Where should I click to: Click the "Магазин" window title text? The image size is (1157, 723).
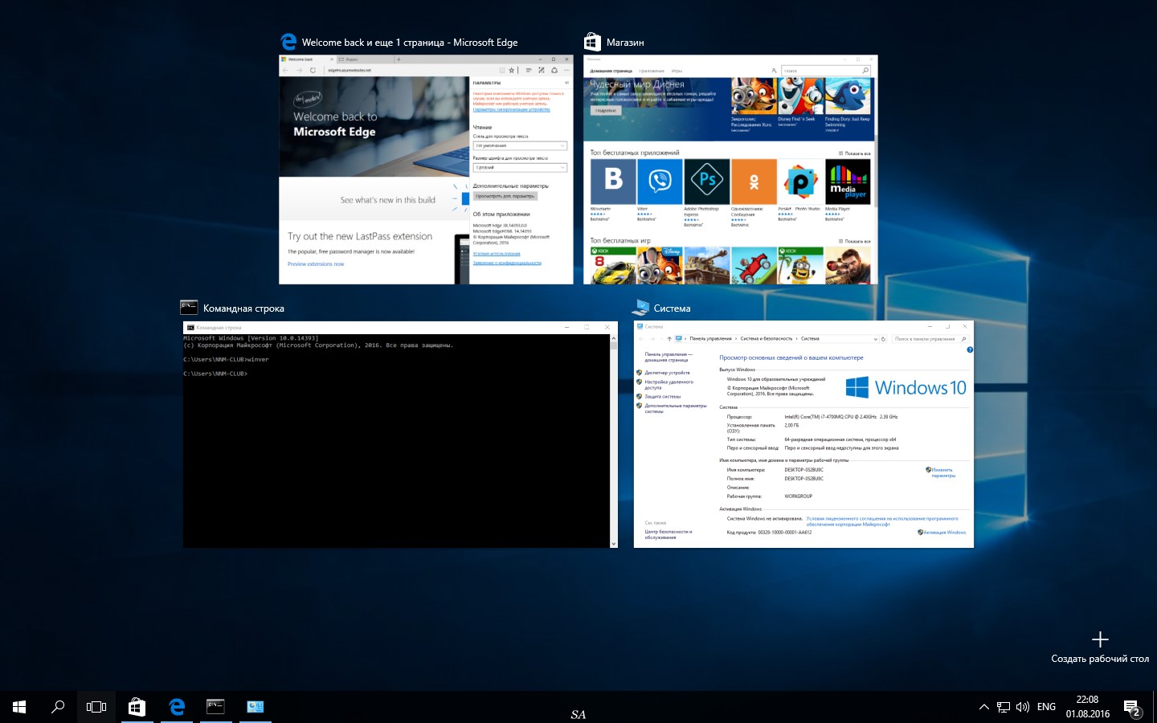click(x=625, y=43)
